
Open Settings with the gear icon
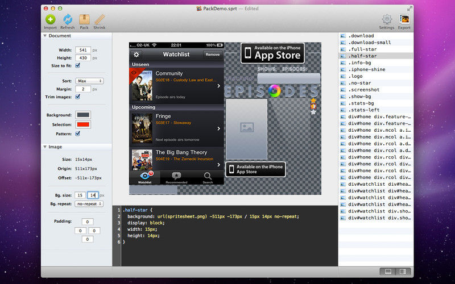[x=387, y=20]
